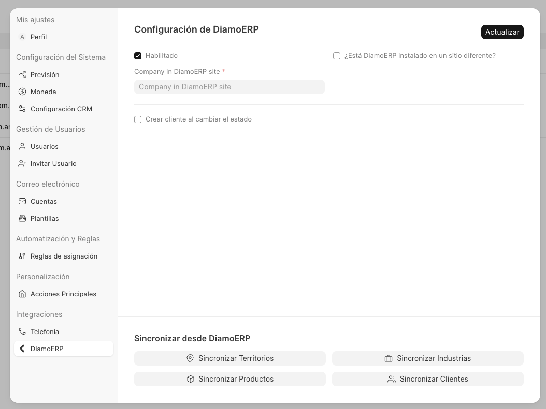Start Sincronizar Productos sync
Image resolution: width=546 pixels, height=409 pixels.
(229, 379)
